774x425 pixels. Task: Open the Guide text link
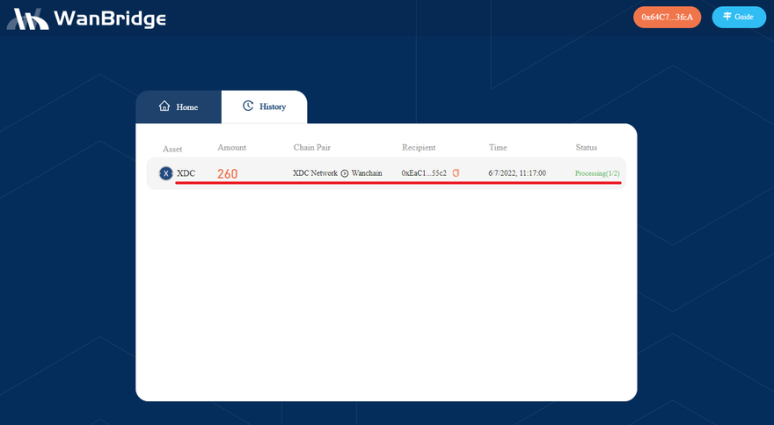click(x=744, y=17)
